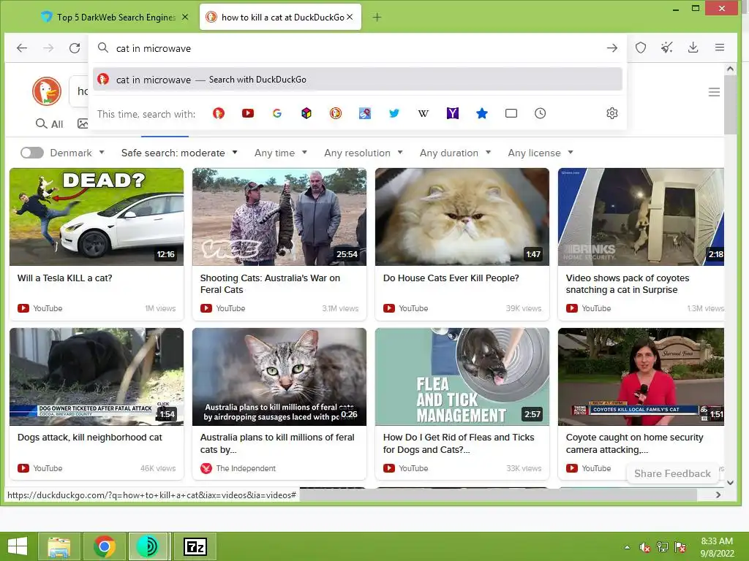Search with YouTube one-off engine icon
Viewport: 749px width, 561px height.
(247, 113)
